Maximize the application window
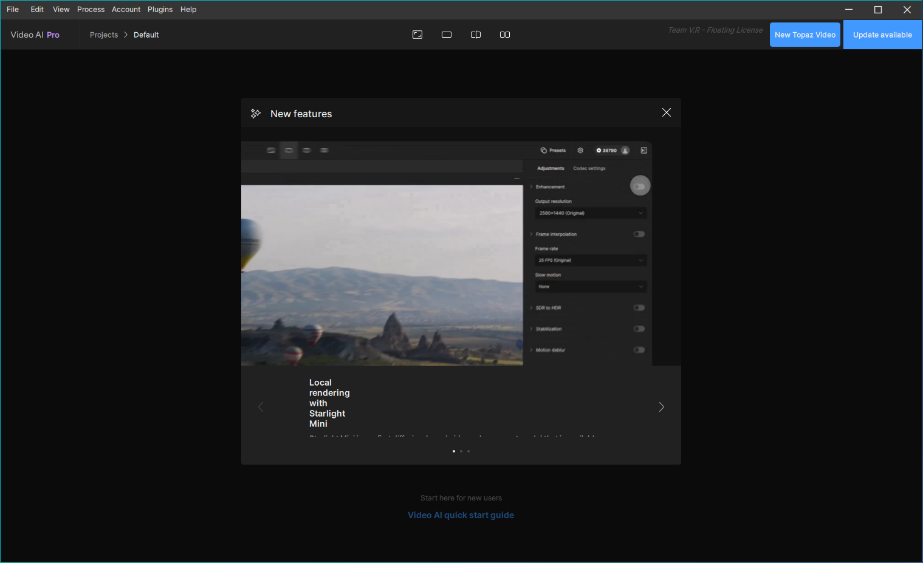The height and width of the screenshot is (563, 923). click(x=878, y=9)
